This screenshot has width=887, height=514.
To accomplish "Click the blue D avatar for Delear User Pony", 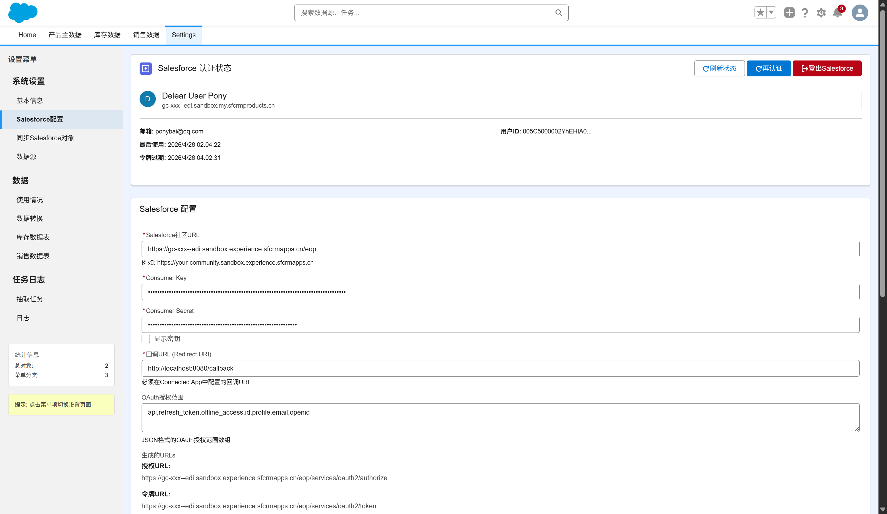I will (x=148, y=99).
